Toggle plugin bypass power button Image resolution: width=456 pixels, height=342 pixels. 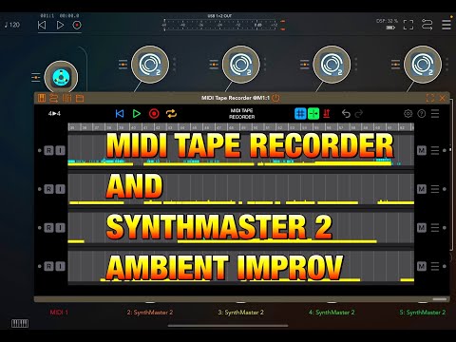tap(275, 98)
